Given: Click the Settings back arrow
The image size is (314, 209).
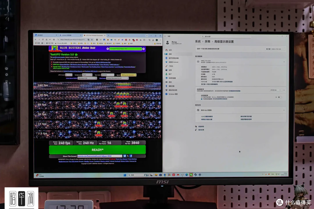Looking at the screenshot, I should (165, 36).
